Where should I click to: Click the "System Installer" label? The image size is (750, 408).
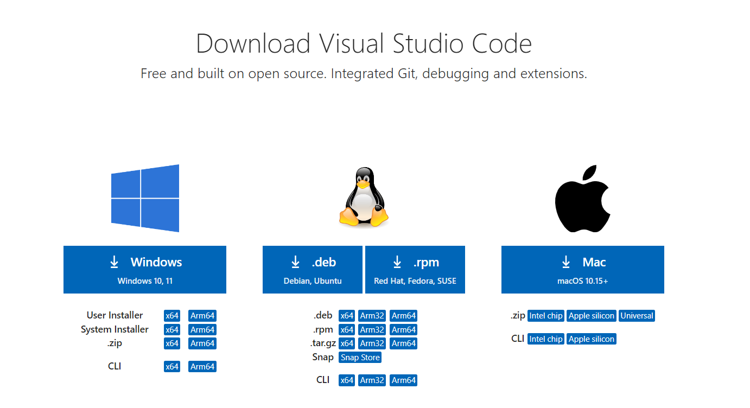pos(115,329)
